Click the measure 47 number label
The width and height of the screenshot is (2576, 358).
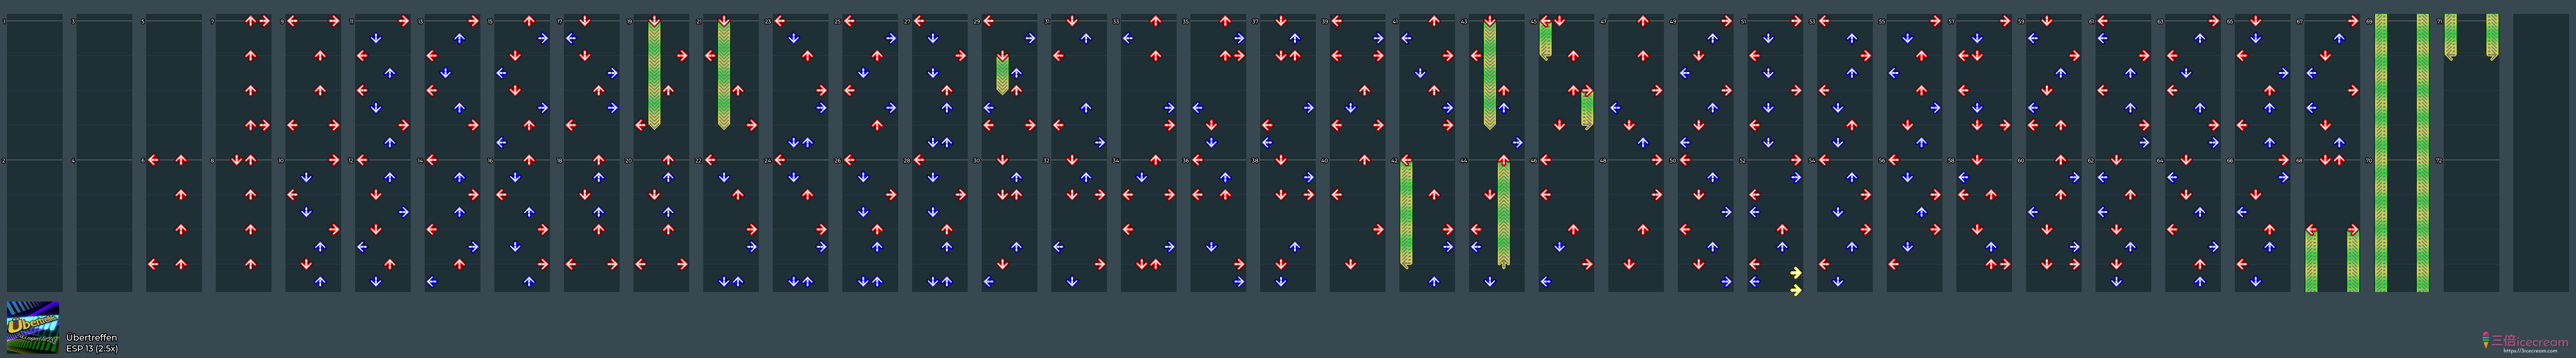(1604, 21)
